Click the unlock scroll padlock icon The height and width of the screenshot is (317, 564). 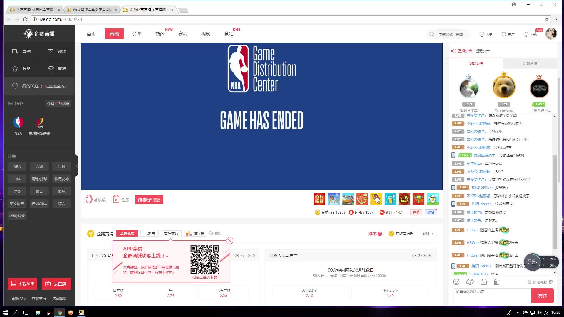tap(484, 282)
